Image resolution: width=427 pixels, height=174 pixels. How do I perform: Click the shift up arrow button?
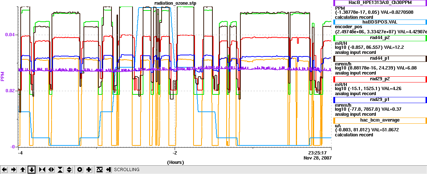(23, 170)
